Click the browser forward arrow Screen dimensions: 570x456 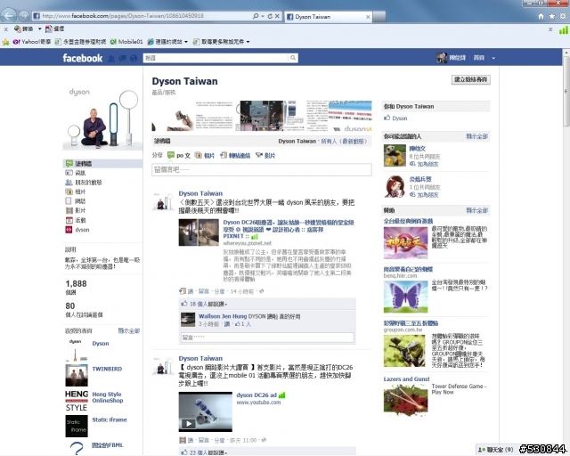(x=24, y=16)
